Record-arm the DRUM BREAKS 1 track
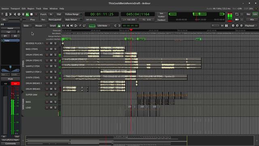 pos(47,83)
